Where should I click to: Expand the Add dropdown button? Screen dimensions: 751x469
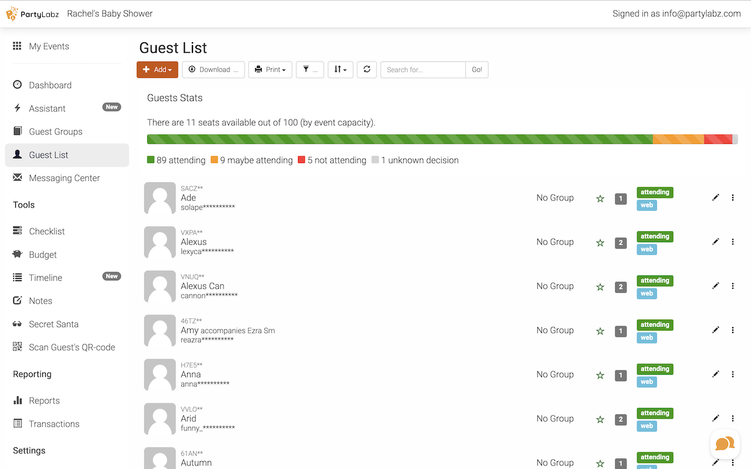[x=157, y=69]
